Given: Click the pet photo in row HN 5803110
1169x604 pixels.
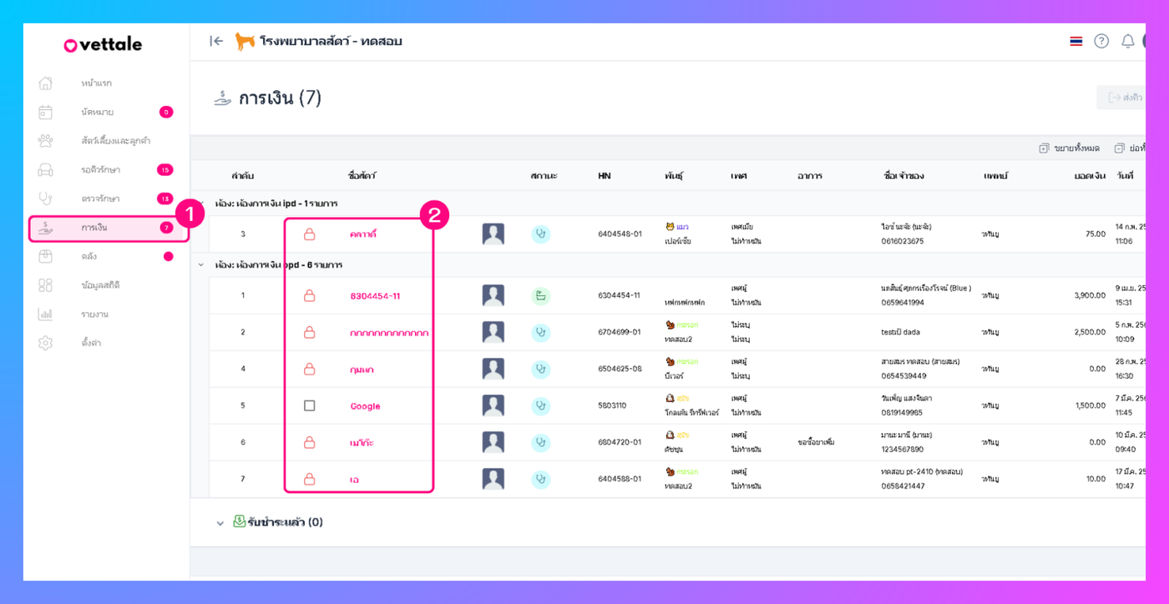Looking at the screenshot, I should [493, 405].
